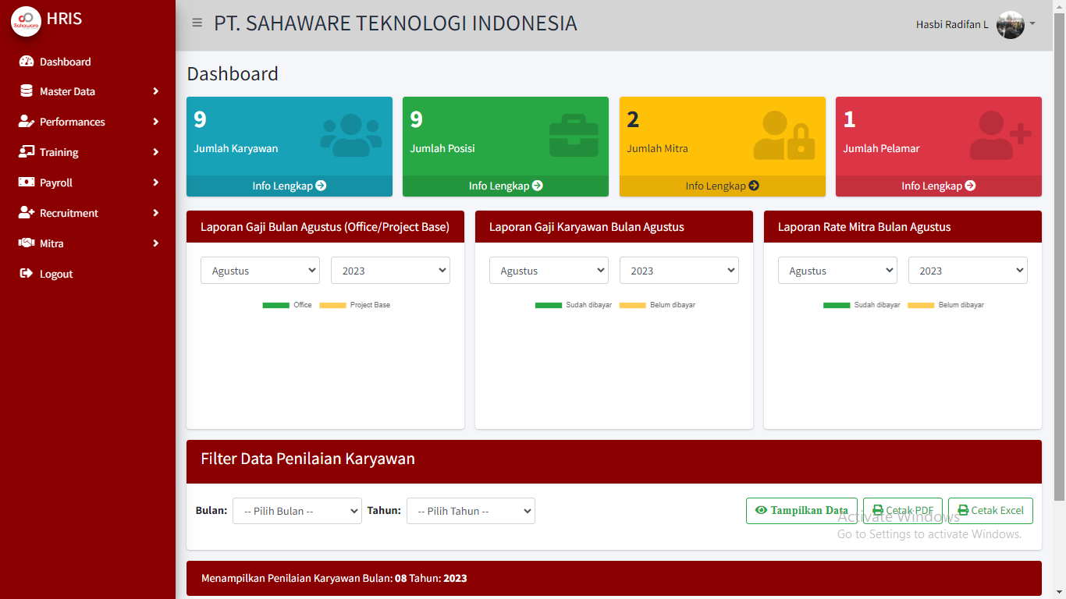Viewport: 1066px width, 599px height.
Task: Click the hamburger sidebar toggle icon
Action: point(197,23)
